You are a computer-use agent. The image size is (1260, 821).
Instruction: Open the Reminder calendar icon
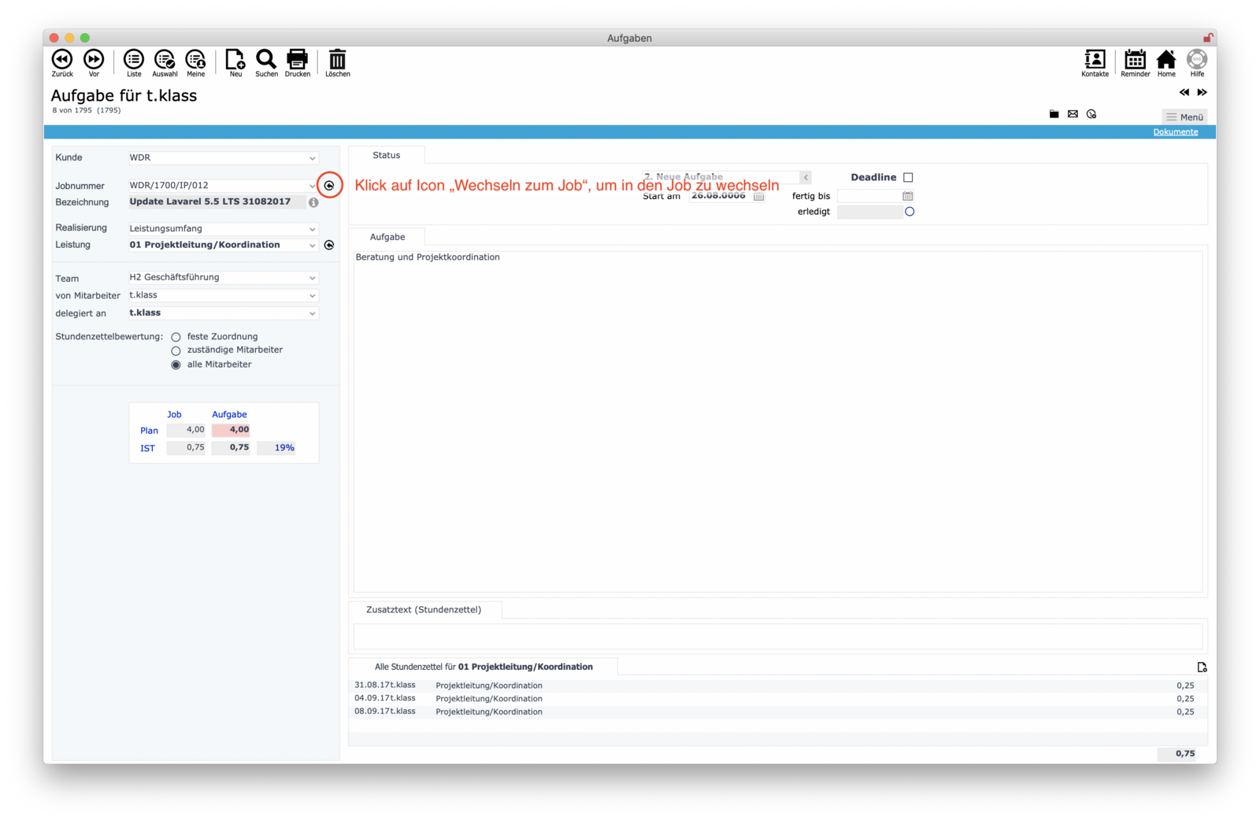click(1135, 61)
